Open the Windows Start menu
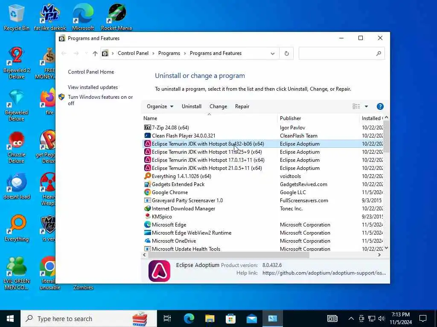The width and height of the screenshot is (437, 327). pos(10,318)
